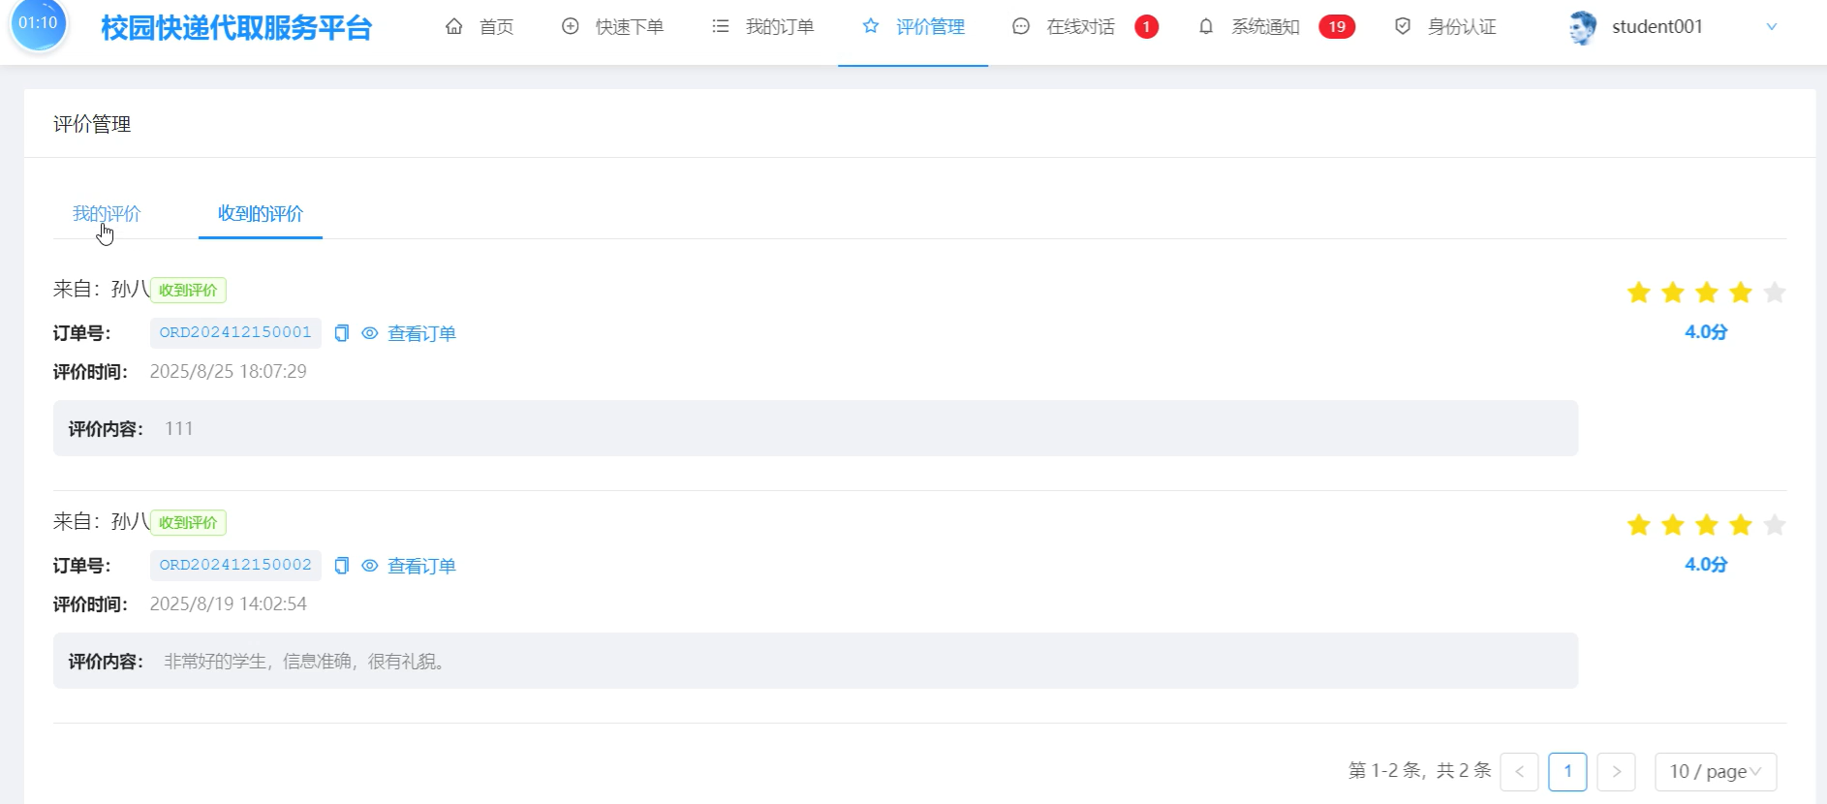Open the 10 / page size selector
Screen dimensions: 1827x804
coord(1715,772)
